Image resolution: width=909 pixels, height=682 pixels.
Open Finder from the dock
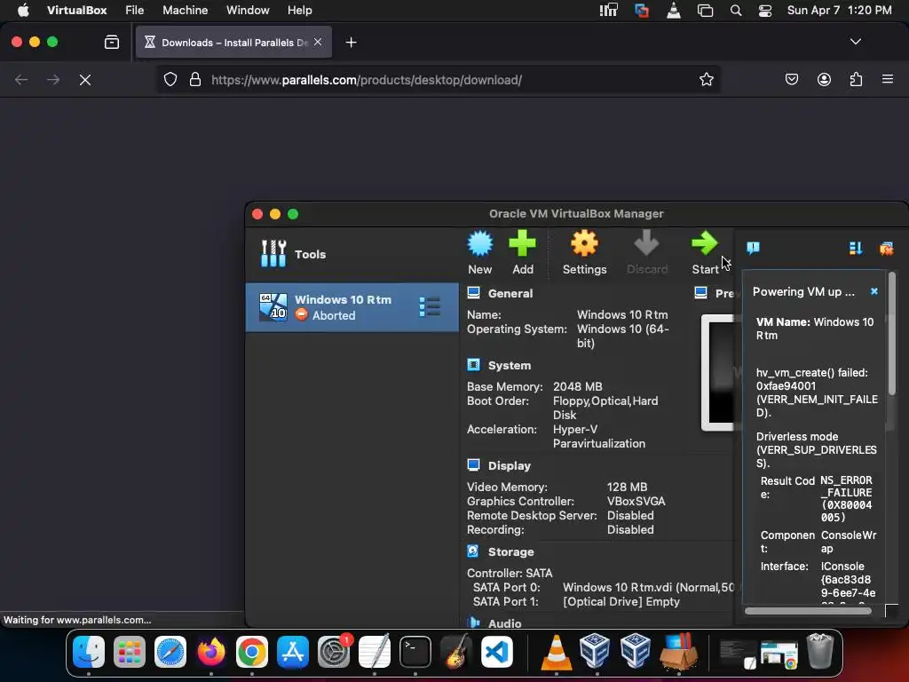pos(89,652)
